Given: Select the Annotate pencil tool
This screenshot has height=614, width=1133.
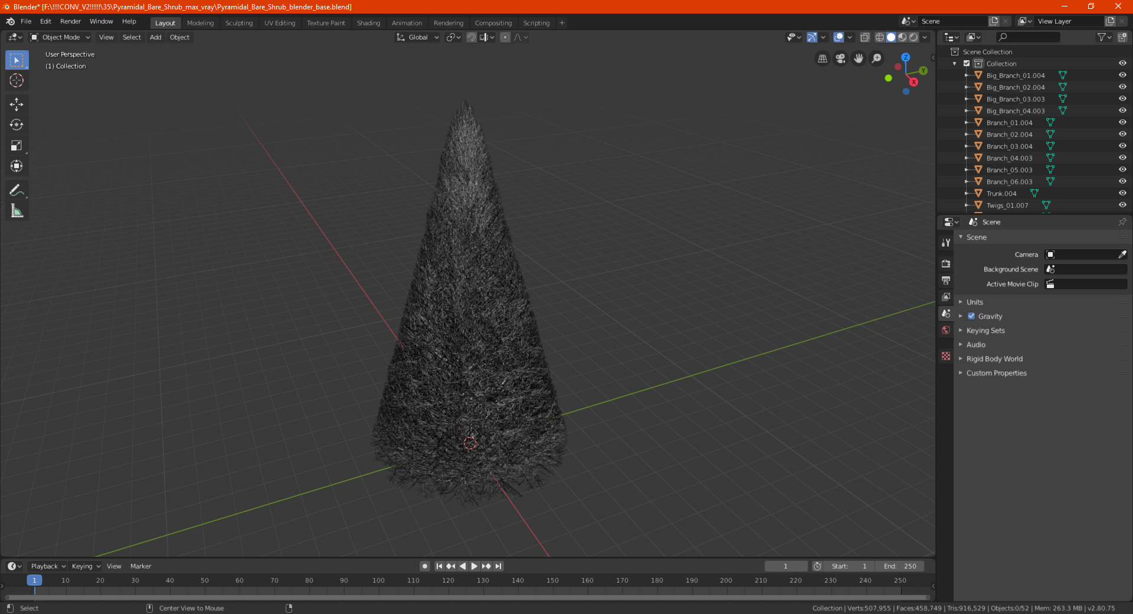Looking at the screenshot, I should pyautogui.click(x=17, y=190).
